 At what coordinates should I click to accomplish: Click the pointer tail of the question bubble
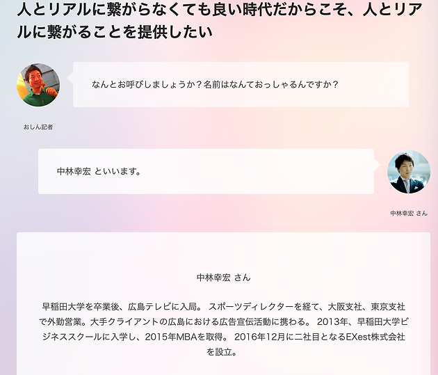(70, 79)
